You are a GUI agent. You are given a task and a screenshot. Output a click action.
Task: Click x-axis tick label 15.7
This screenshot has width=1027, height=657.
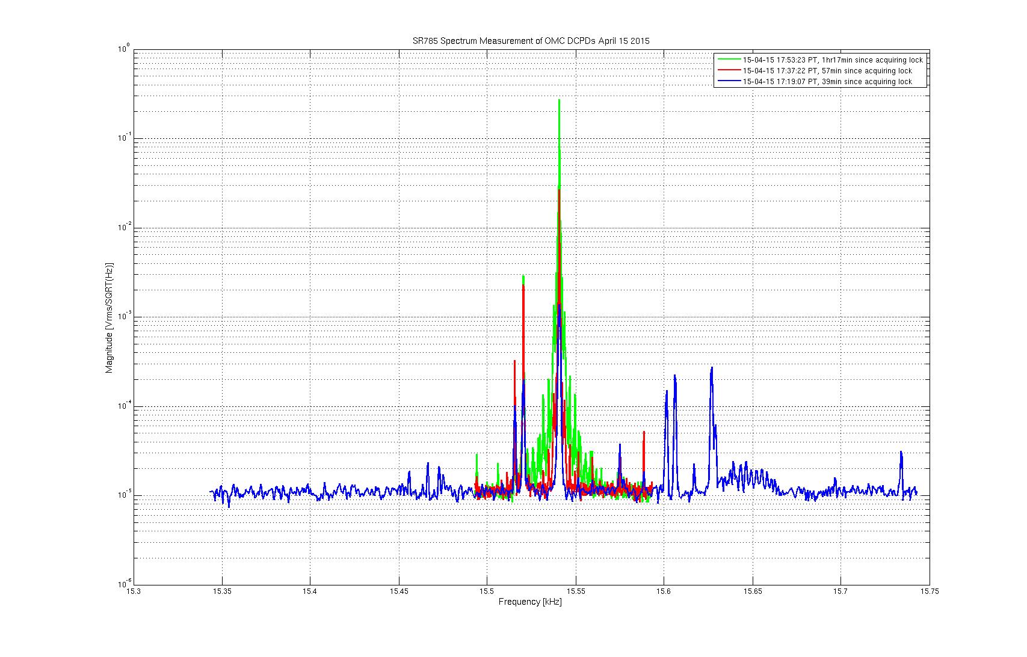click(x=841, y=591)
